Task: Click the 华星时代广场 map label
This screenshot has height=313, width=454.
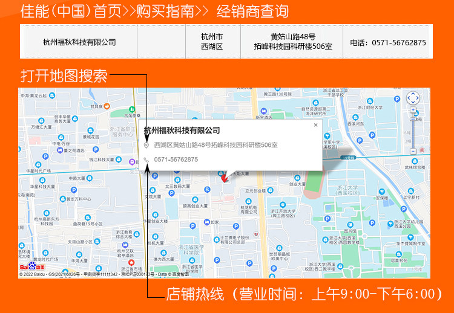Action: (38, 171)
